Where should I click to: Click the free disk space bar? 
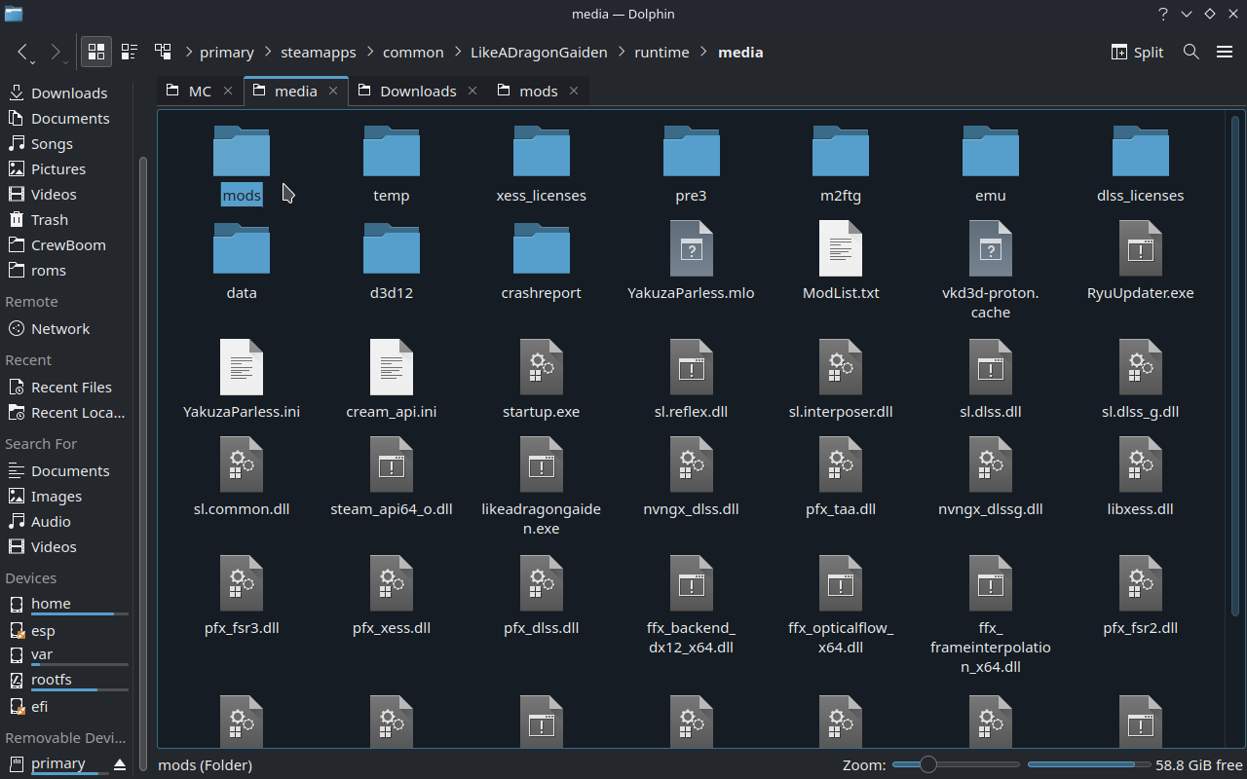pyautogui.click(x=1088, y=764)
